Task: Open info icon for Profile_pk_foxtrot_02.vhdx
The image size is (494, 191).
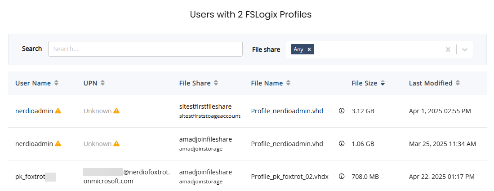Action: (x=341, y=177)
